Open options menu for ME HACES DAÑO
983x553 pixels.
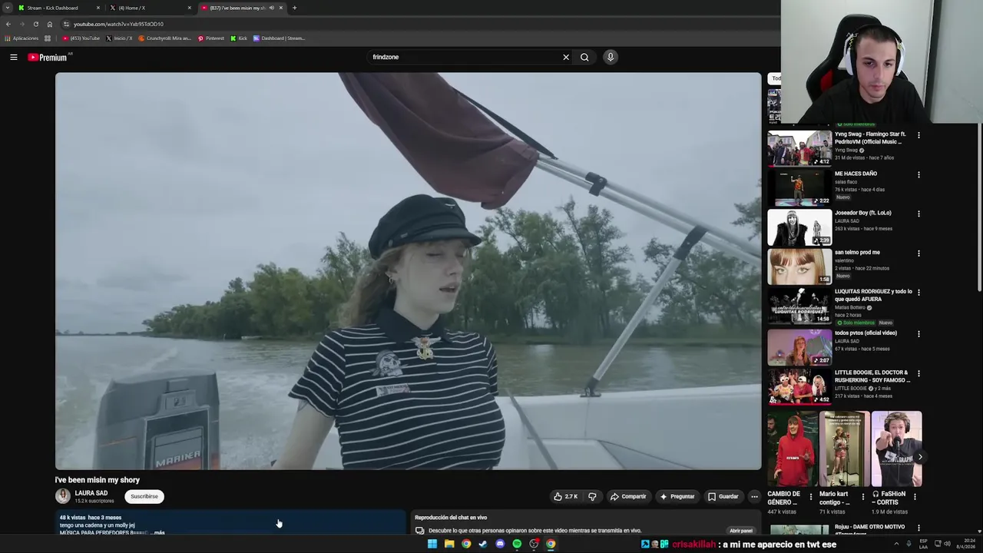coord(918,174)
